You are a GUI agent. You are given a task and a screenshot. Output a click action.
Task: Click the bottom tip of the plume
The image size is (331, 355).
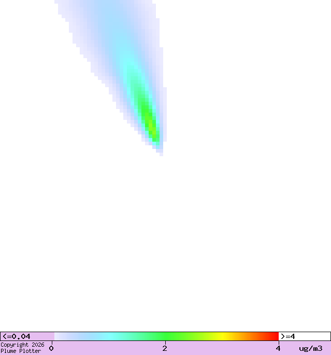tap(161, 153)
